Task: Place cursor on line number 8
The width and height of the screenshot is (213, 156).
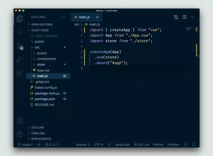Action: coord(81,68)
